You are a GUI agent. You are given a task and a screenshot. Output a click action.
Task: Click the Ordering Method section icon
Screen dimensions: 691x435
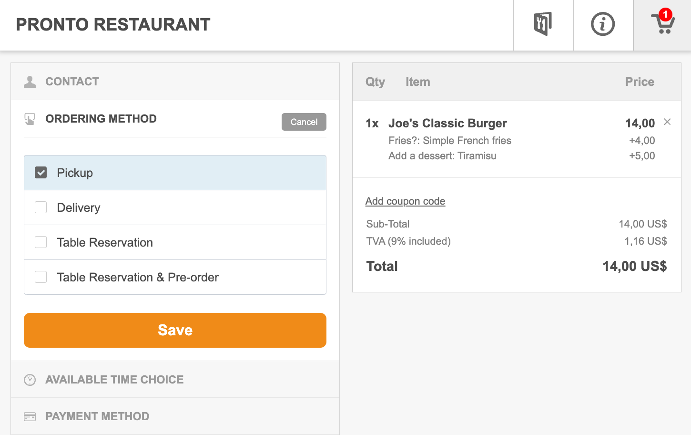pos(30,118)
